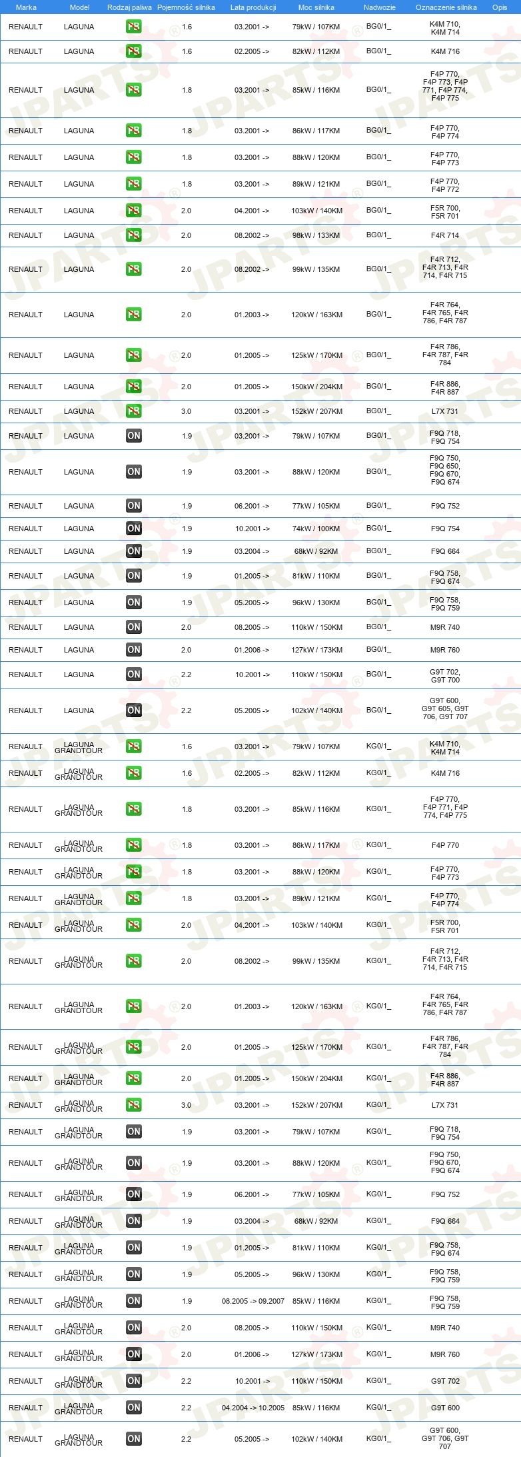Screen dimensions: 521x1457
Task: Click ON icon in BG0/1_ M9R 740 row
Action: click(134, 627)
